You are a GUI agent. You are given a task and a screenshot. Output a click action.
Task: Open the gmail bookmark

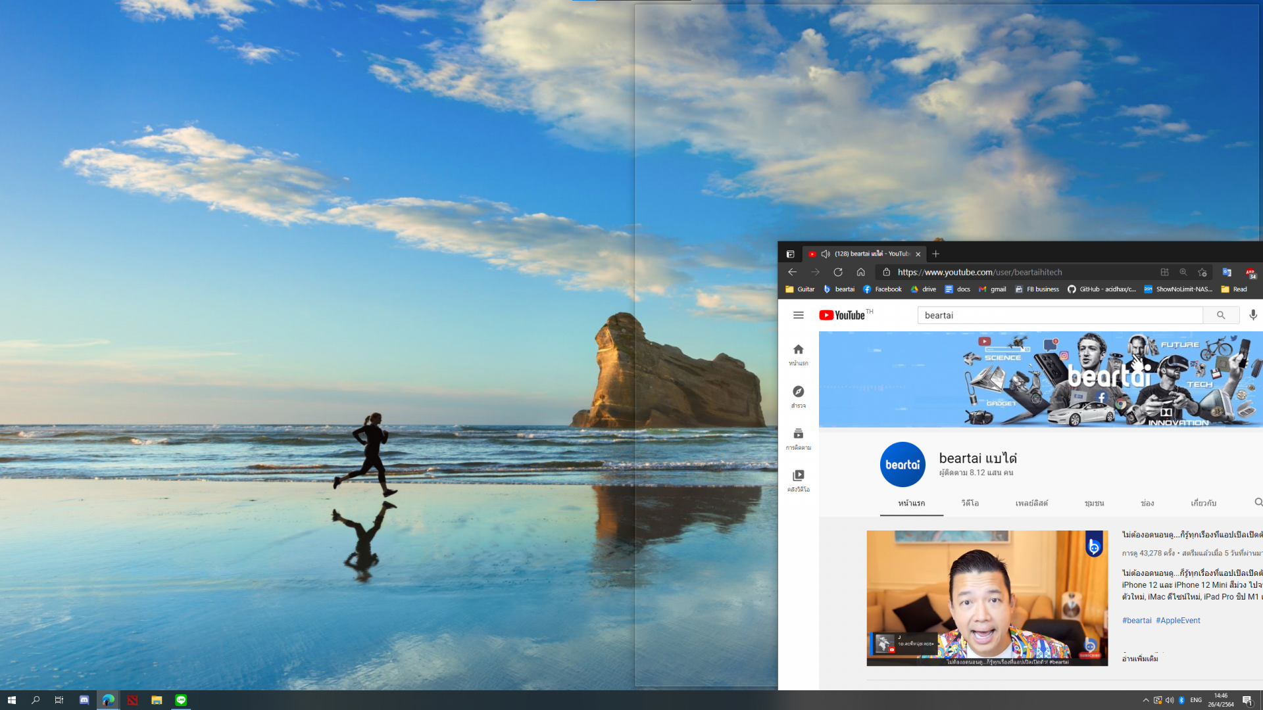coord(993,289)
